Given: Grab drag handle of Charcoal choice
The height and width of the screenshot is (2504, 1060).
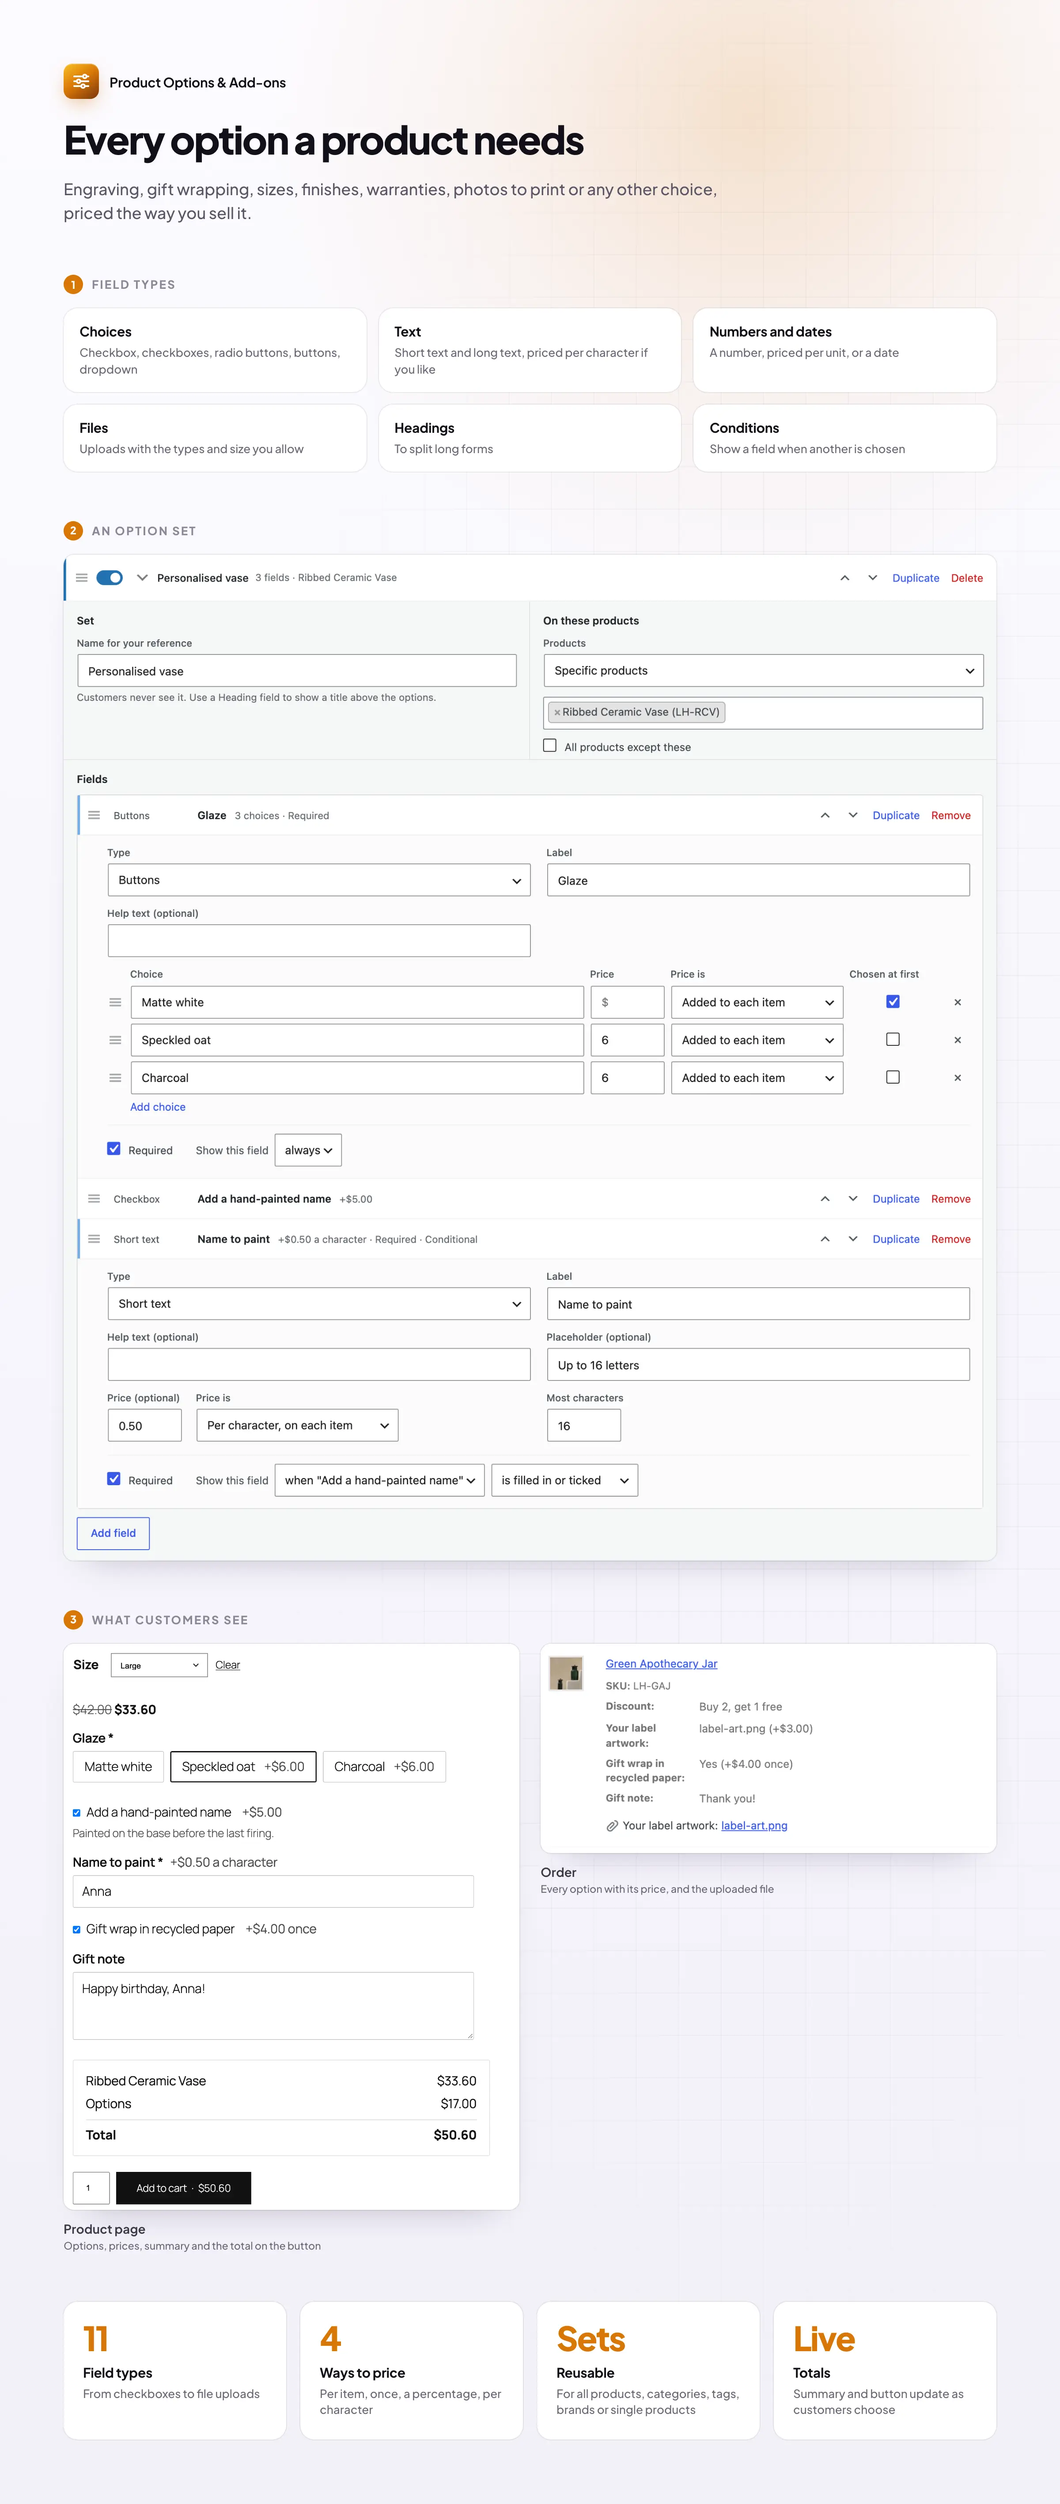Looking at the screenshot, I should [x=115, y=1078].
